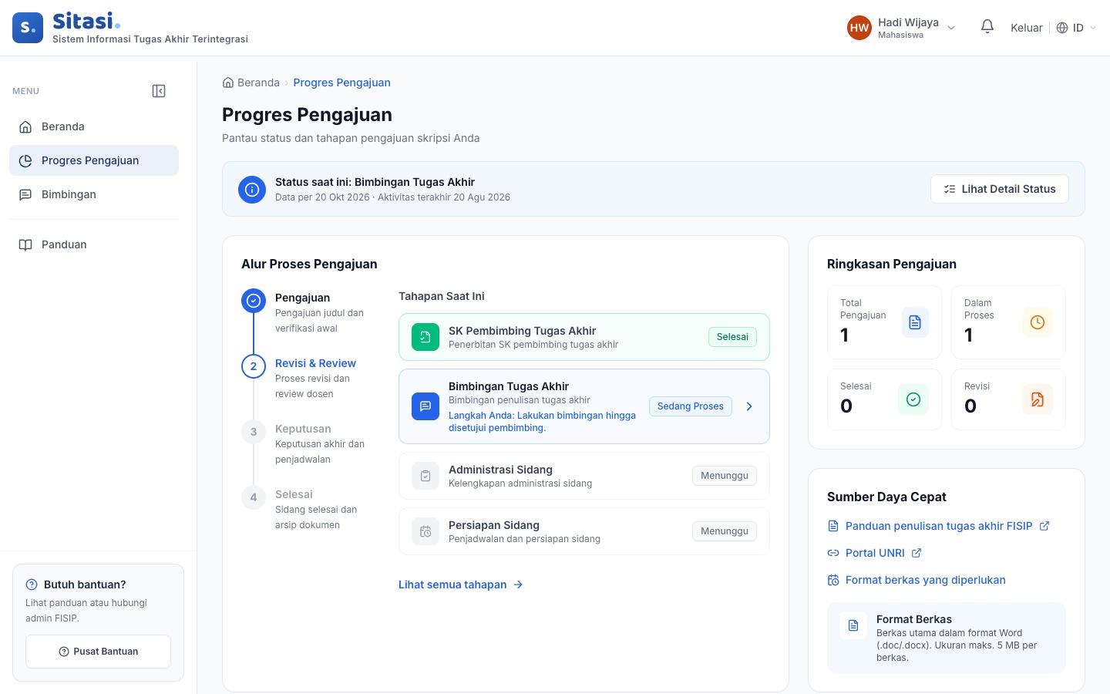Click the Selesai summary checkmark icon
The image size is (1110, 694).
click(913, 399)
